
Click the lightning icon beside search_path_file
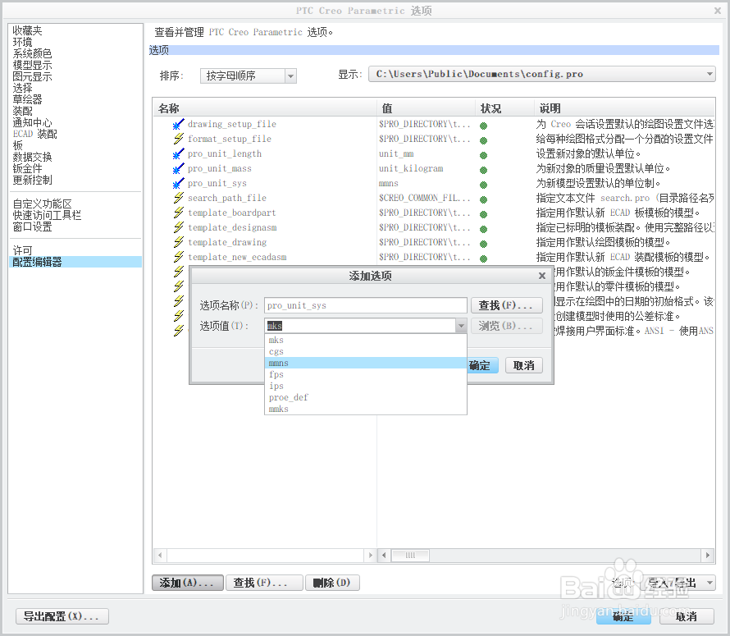[178, 198]
